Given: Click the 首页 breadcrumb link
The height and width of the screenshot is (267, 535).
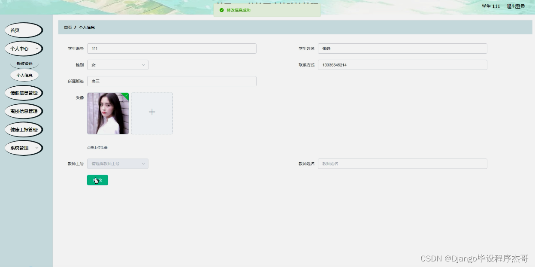Looking at the screenshot, I should coord(68,27).
